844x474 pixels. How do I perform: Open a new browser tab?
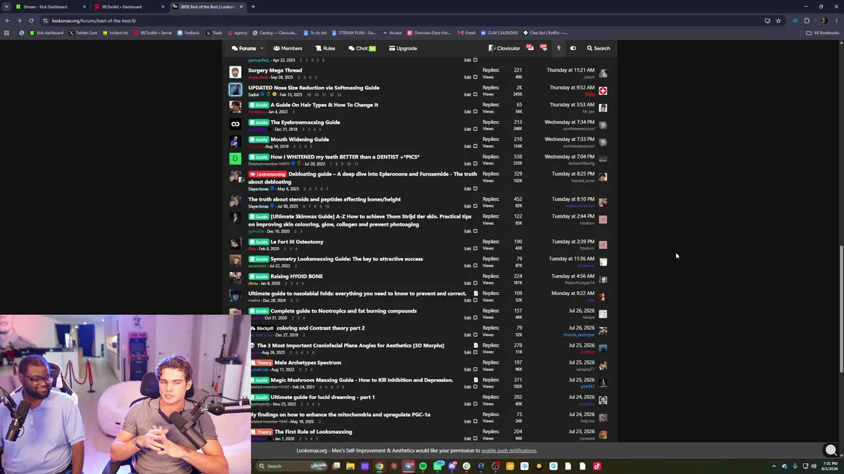tap(253, 7)
